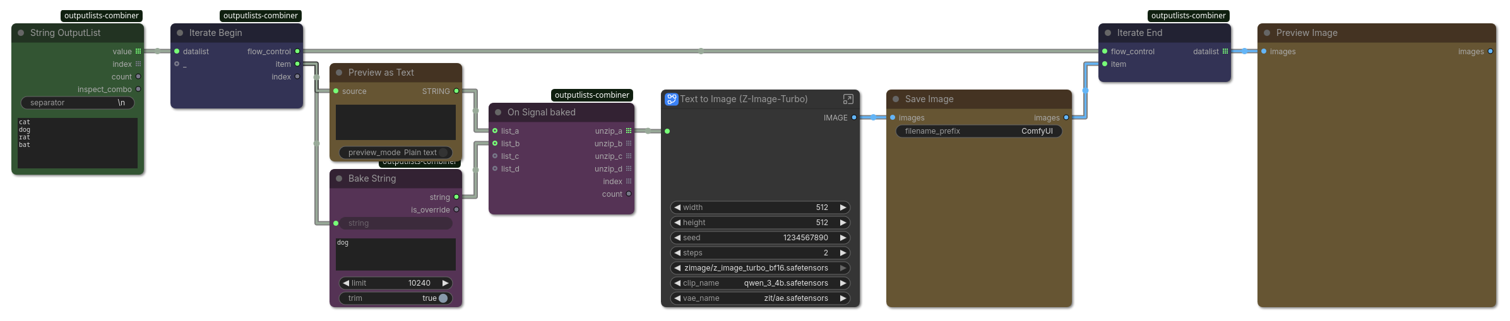This screenshot has height=321, width=1510.
Task: Click the unzip_b output socket
Action: click(629, 143)
